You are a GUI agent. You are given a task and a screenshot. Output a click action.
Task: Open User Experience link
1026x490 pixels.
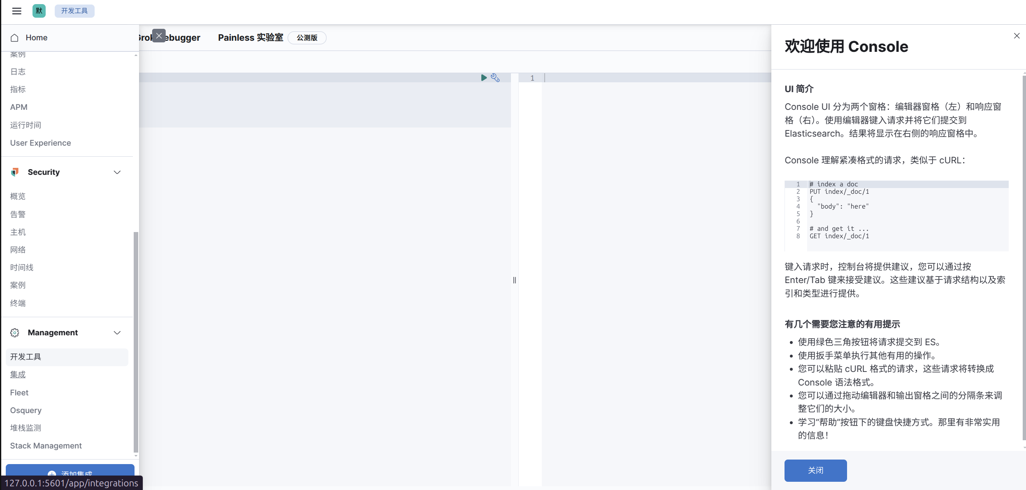tap(41, 143)
